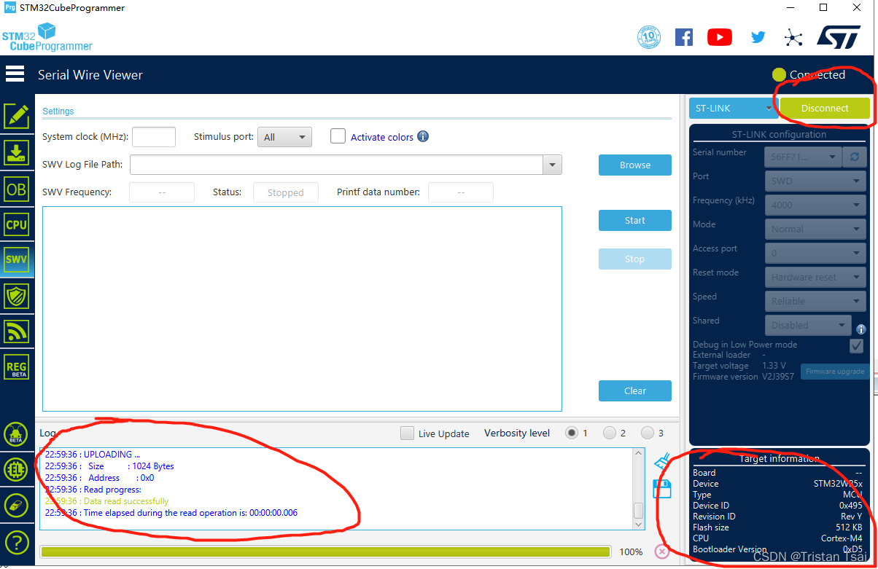Click the ST logo
The width and height of the screenshot is (878, 569).
[x=839, y=37]
